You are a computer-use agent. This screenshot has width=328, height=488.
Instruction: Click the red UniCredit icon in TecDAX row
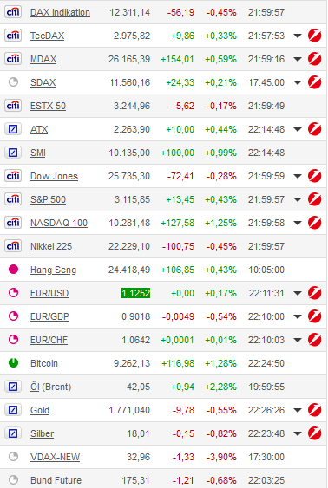(315, 36)
